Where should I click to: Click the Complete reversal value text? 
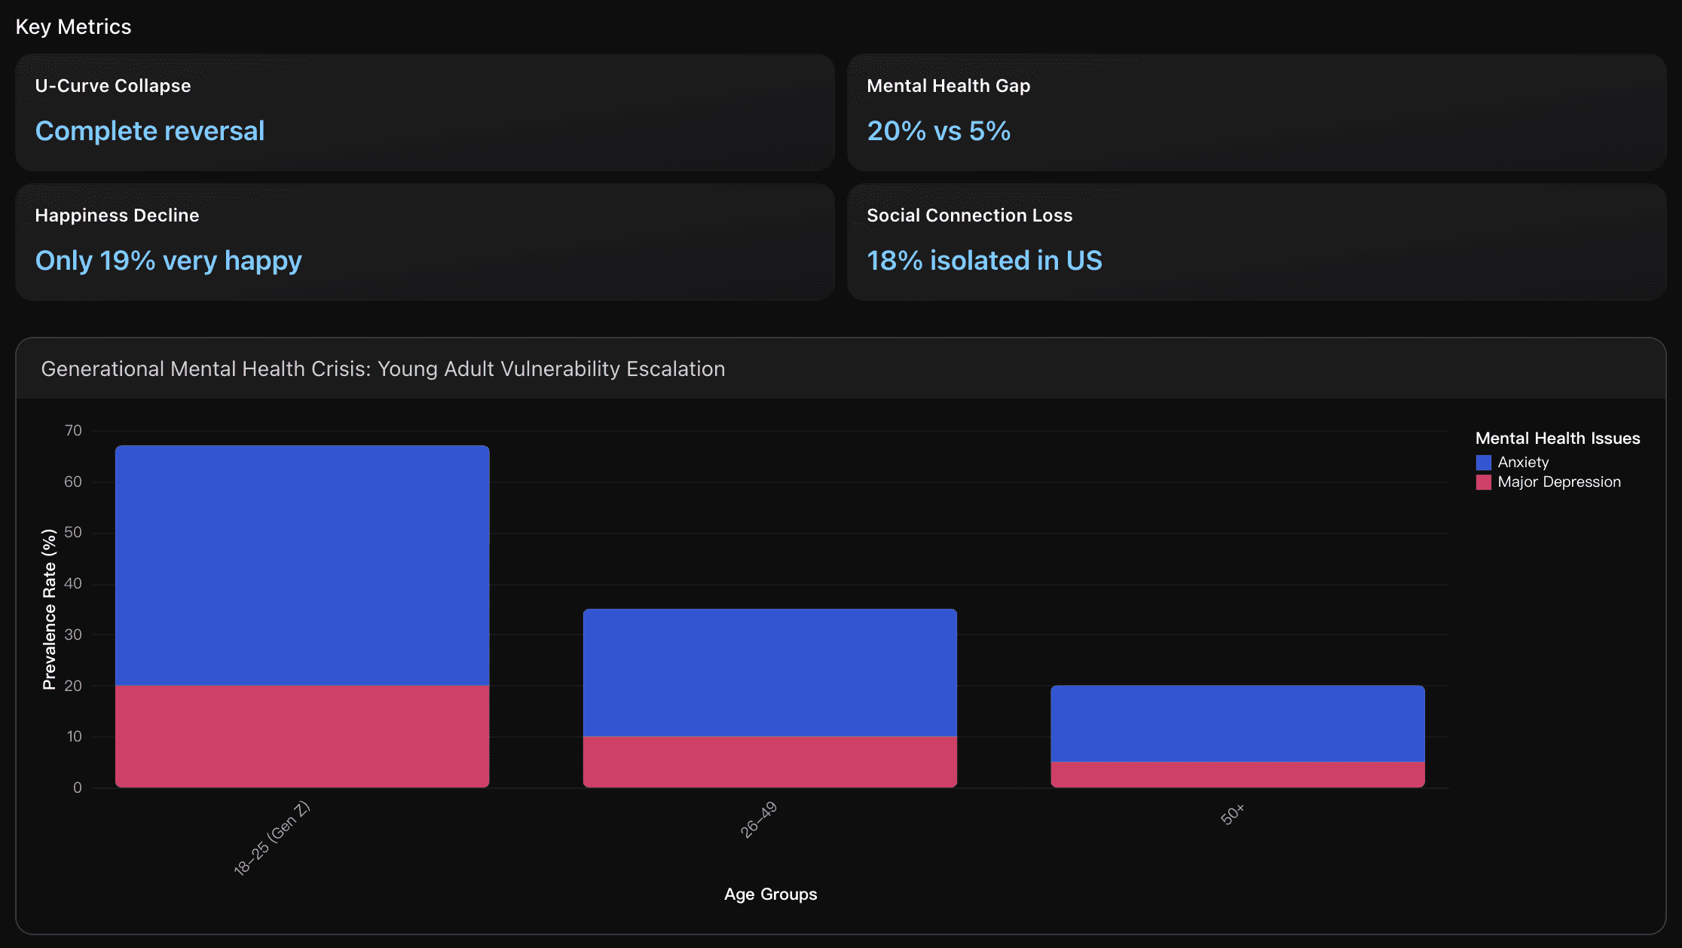click(150, 131)
